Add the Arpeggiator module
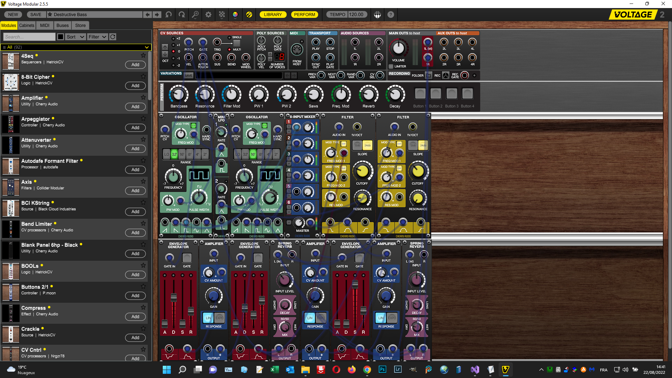The width and height of the screenshot is (672, 378). pos(135,128)
